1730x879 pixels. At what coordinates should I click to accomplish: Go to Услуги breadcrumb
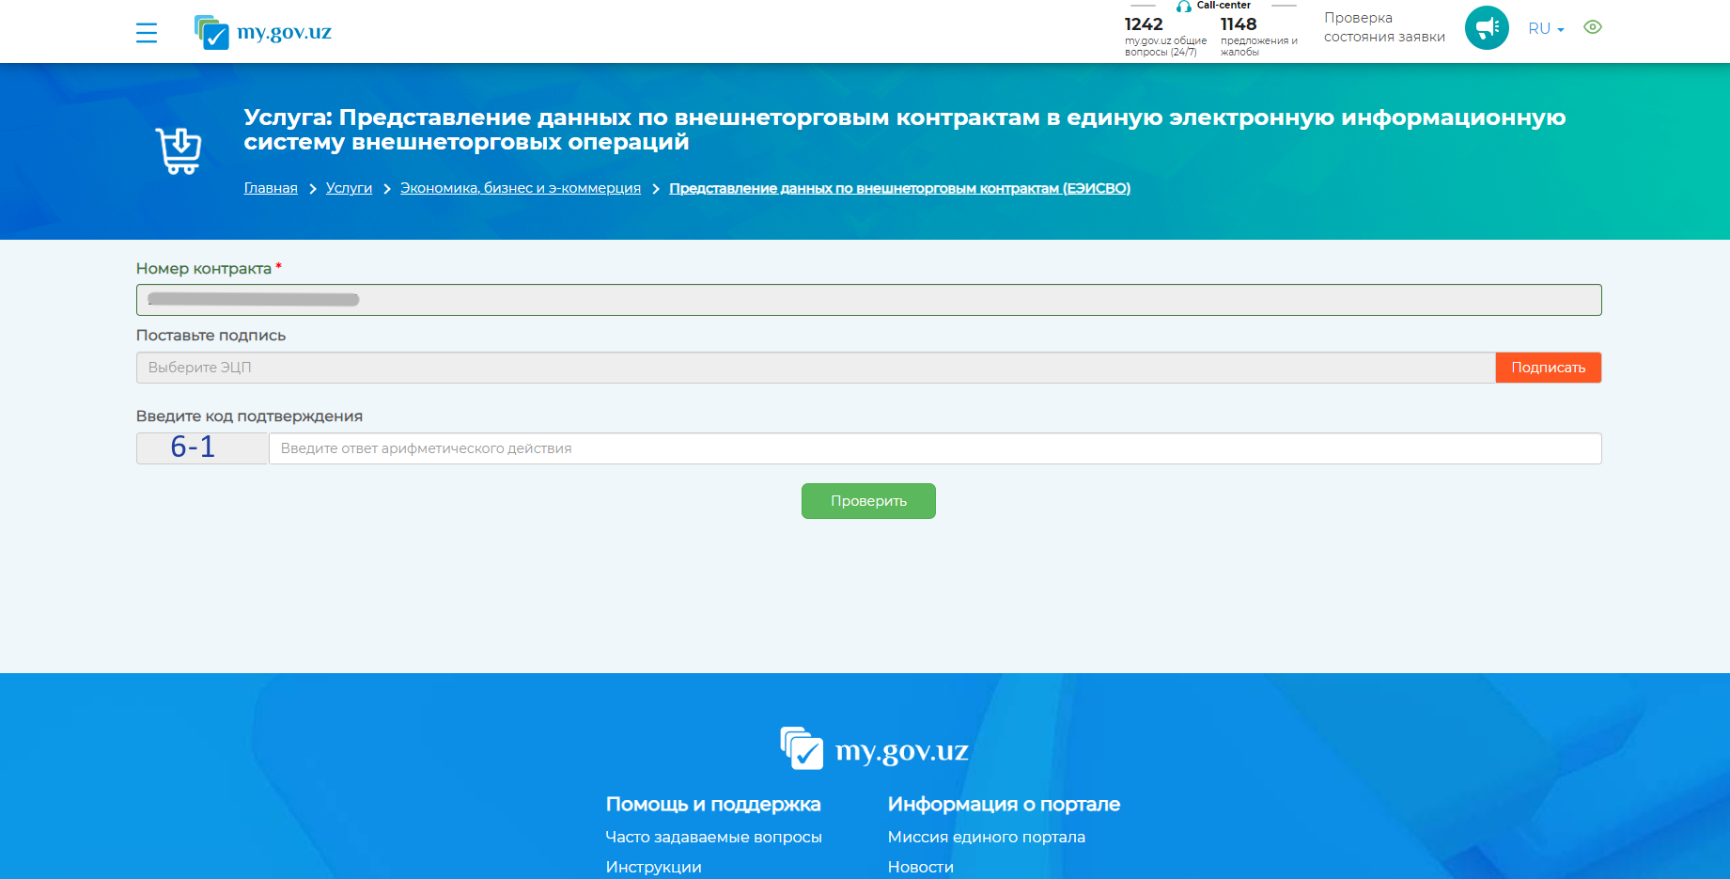pos(349,188)
